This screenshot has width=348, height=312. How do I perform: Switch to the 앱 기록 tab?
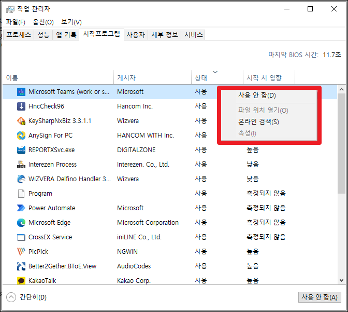click(66, 35)
